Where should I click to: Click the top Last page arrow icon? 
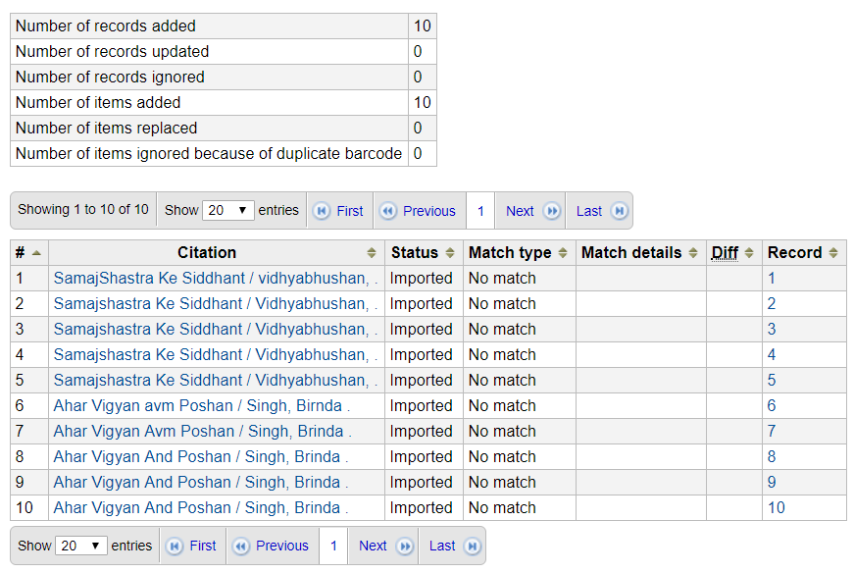[x=620, y=211]
